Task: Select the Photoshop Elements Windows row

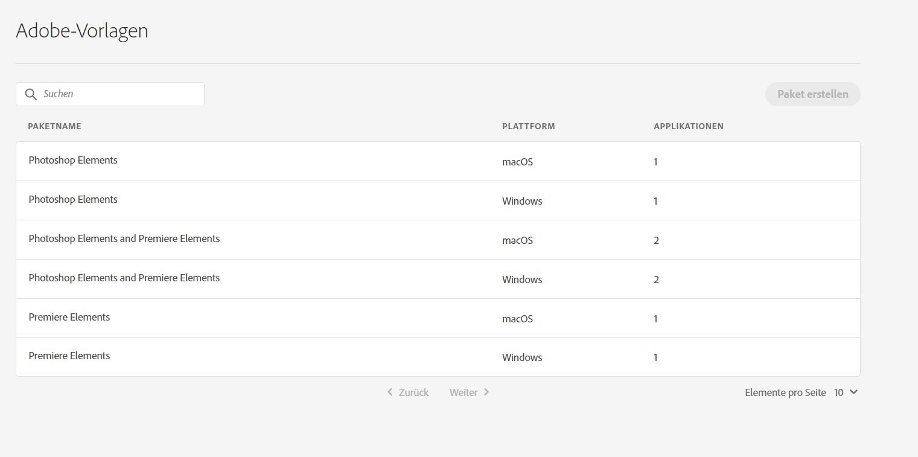Action: click(438, 200)
